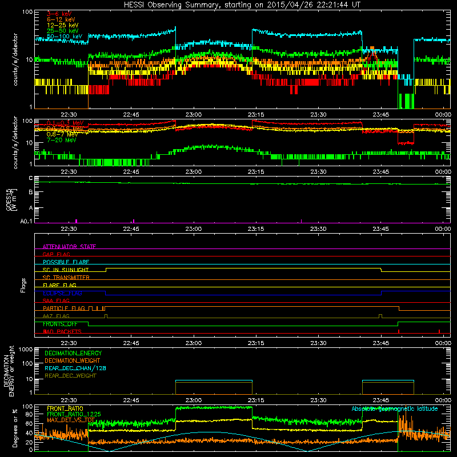Select the 6-12 keV legend label
This screenshot has height=457, width=457.
click(x=61, y=19)
